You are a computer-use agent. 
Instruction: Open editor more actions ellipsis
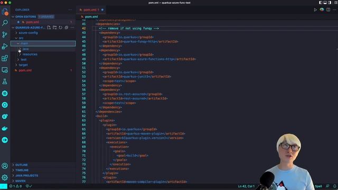point(334,9)
